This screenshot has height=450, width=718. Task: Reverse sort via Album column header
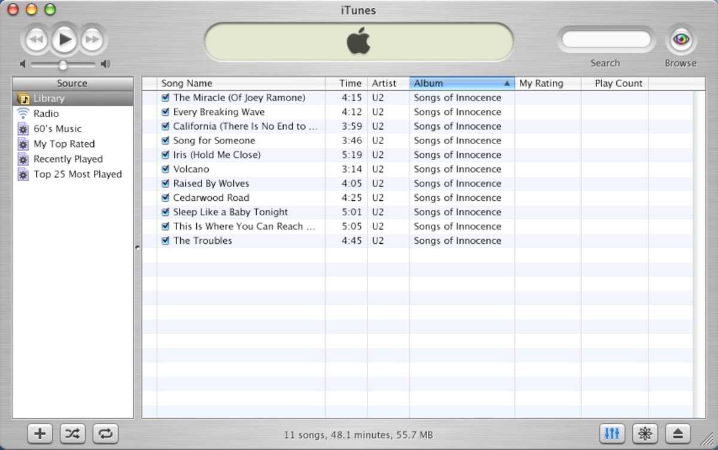(x=461, y=84)
